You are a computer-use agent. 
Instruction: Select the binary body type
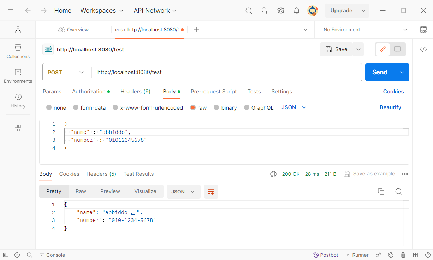click(x=216, y=107)
